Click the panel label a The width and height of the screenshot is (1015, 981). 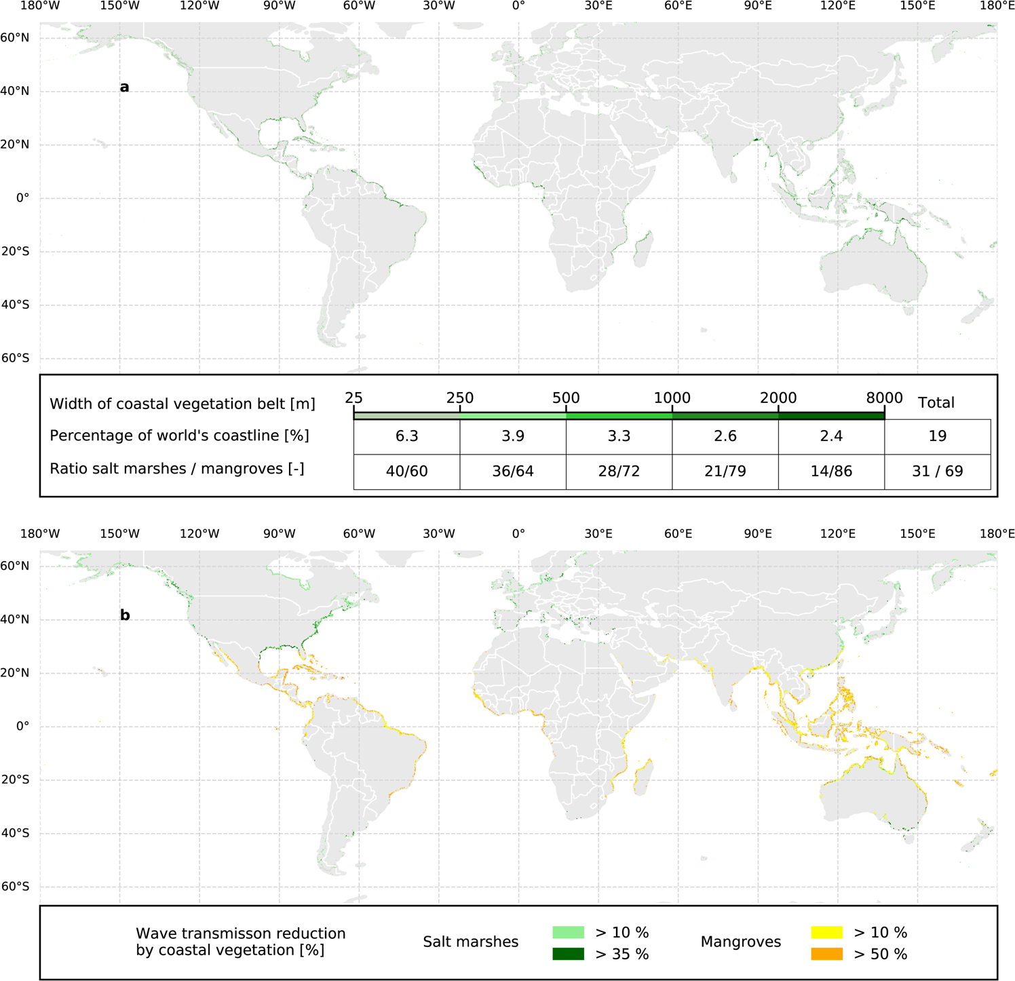click(x=125, y=87)
